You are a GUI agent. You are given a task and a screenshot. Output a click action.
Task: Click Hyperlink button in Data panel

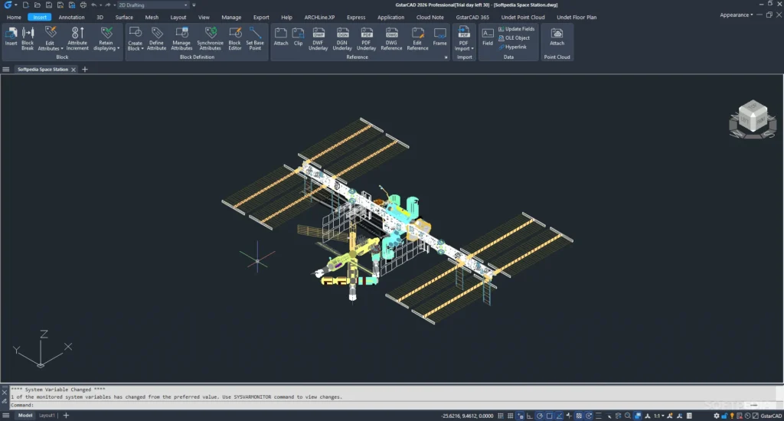tap(512, 47)
